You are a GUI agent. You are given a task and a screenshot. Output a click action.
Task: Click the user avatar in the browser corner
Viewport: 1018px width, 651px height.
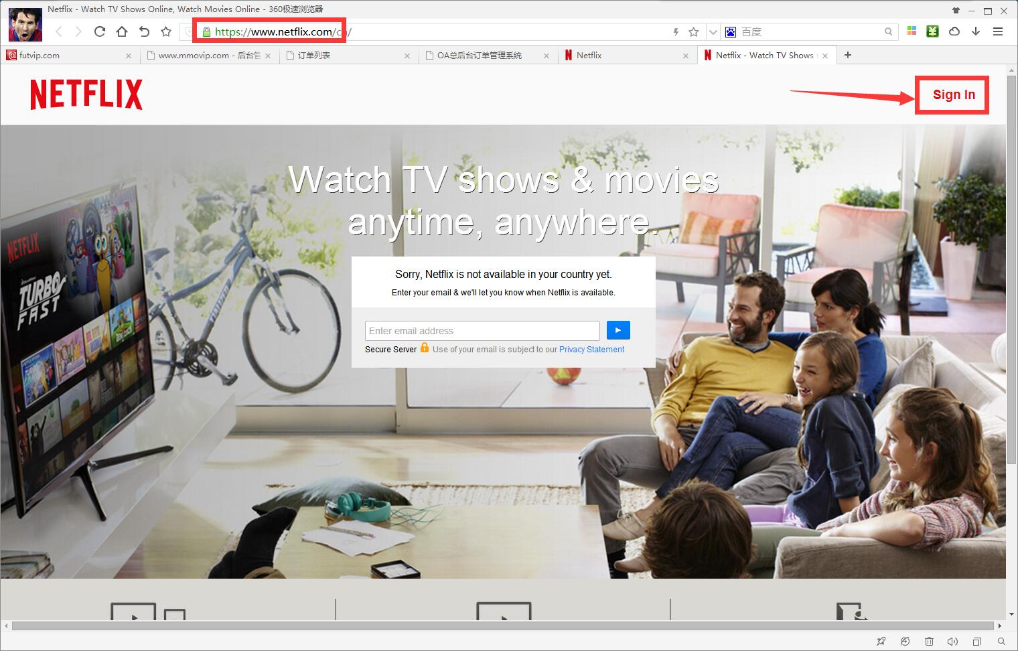click(25, 25)
